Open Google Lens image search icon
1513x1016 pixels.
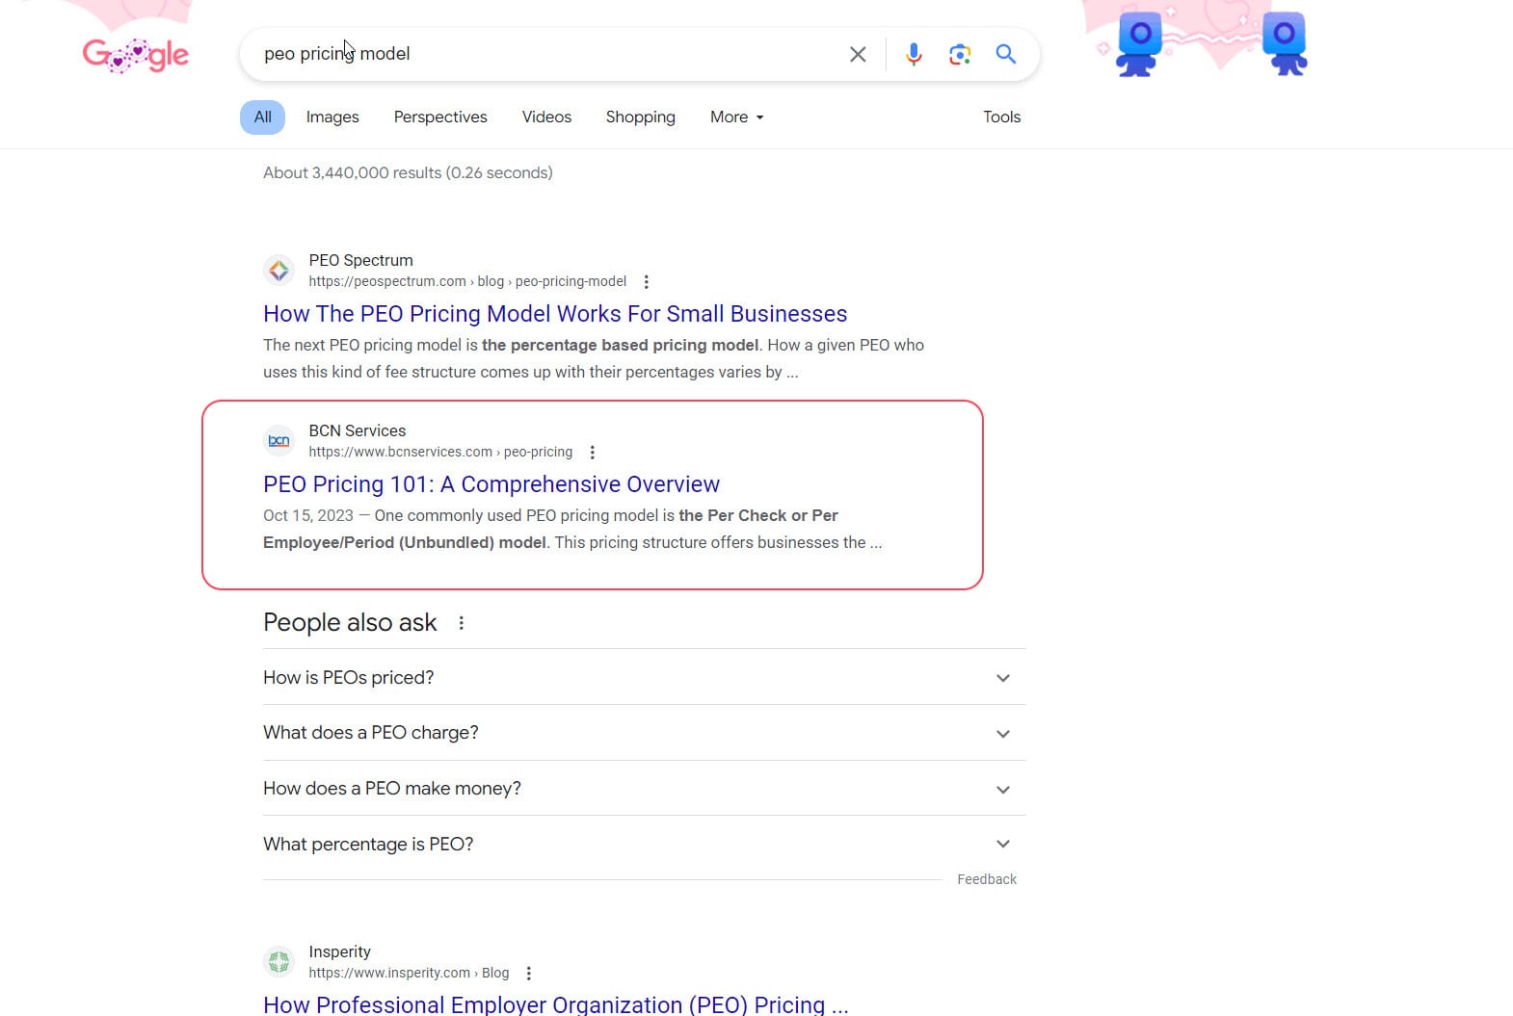(959, 54)
